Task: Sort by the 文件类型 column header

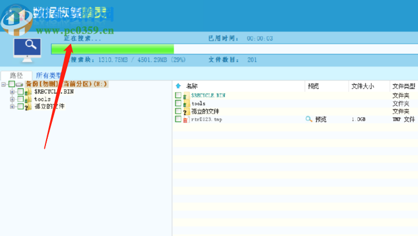Action: (x=403, y=86)
